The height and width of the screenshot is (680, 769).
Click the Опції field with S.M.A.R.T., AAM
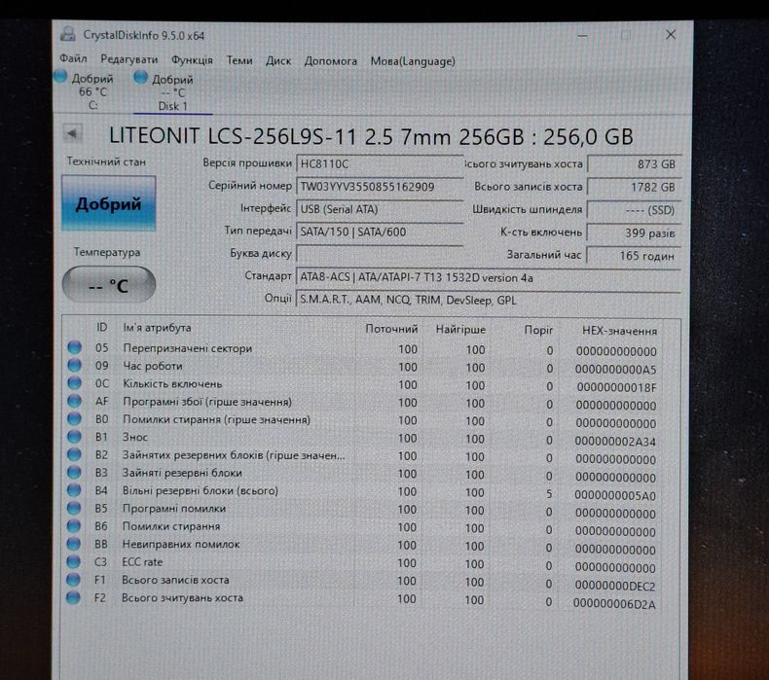point(488,300)
